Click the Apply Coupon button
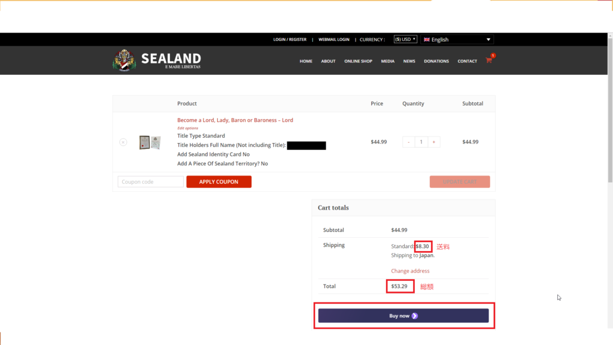Image resolution: width=613 pixels, height=345 pixels. point(219,182)
